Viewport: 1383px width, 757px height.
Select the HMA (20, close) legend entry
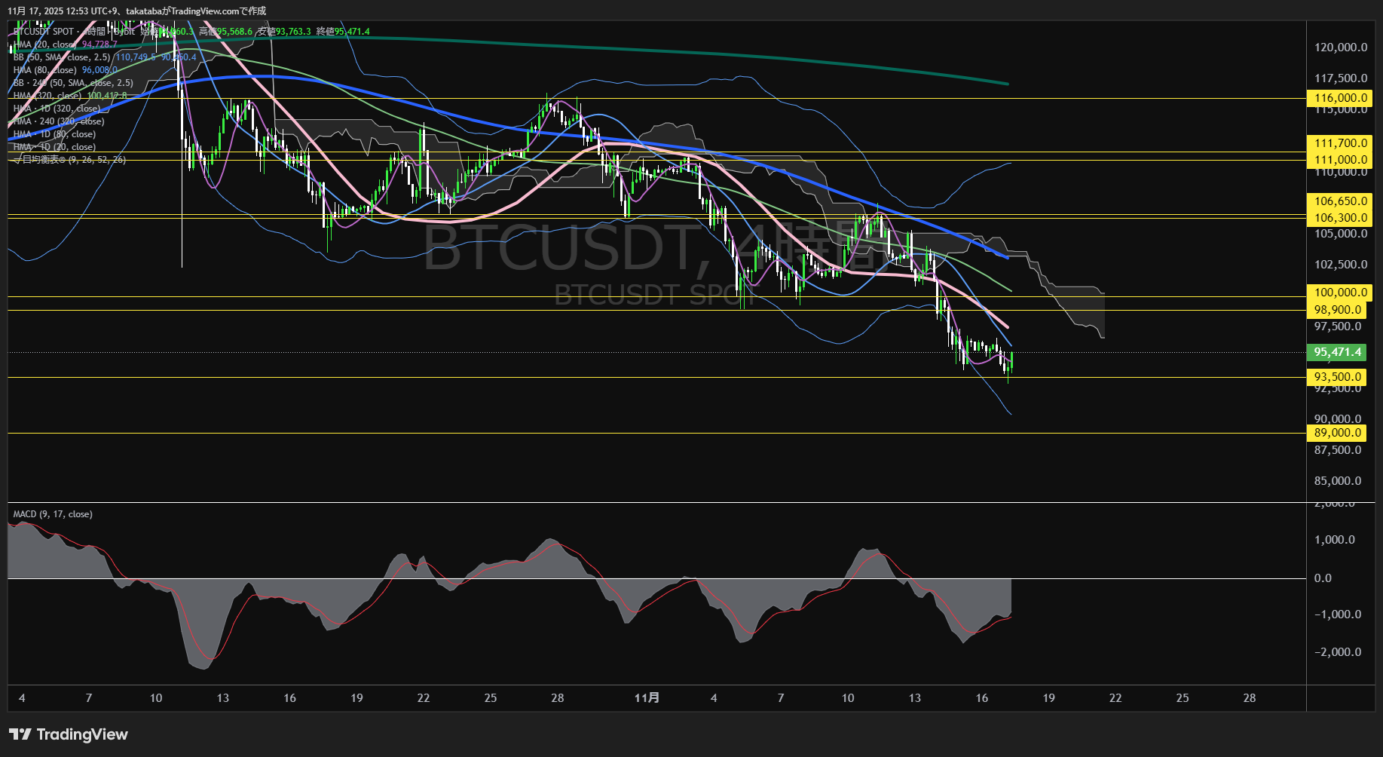pyautogui.click(x=47, y=44)
